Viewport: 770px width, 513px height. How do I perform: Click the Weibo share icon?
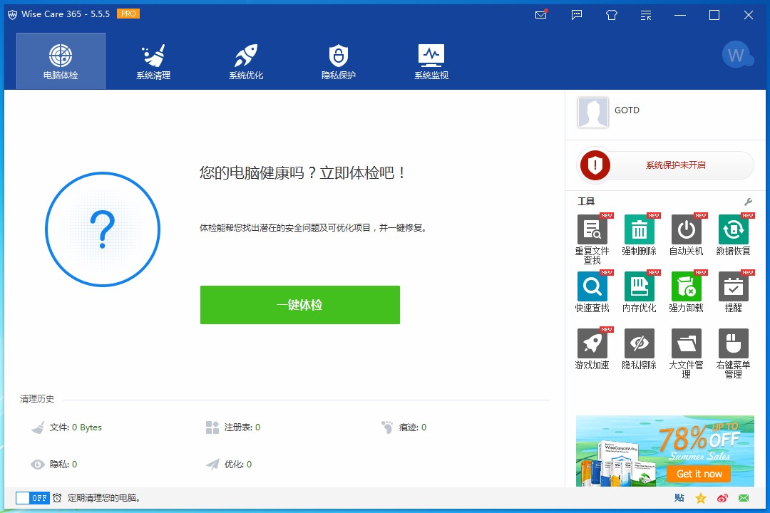click(722, 498)
